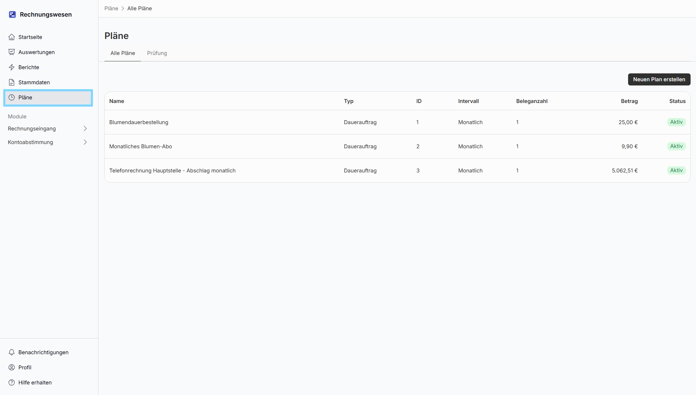
Task: Select the Alle Pläne tab
Action: click(123, 53)
